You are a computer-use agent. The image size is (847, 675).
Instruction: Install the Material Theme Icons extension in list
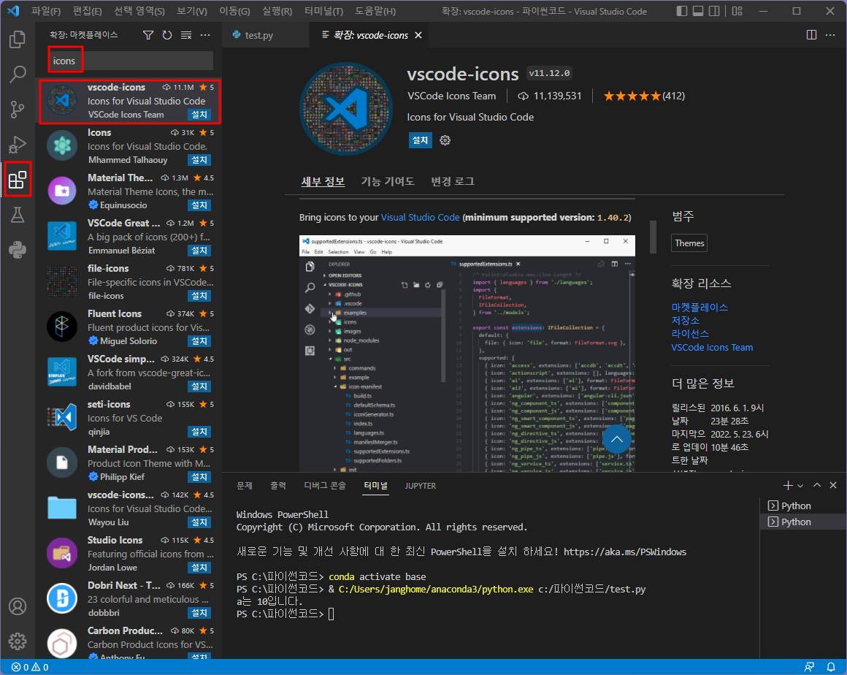(199, 205)
